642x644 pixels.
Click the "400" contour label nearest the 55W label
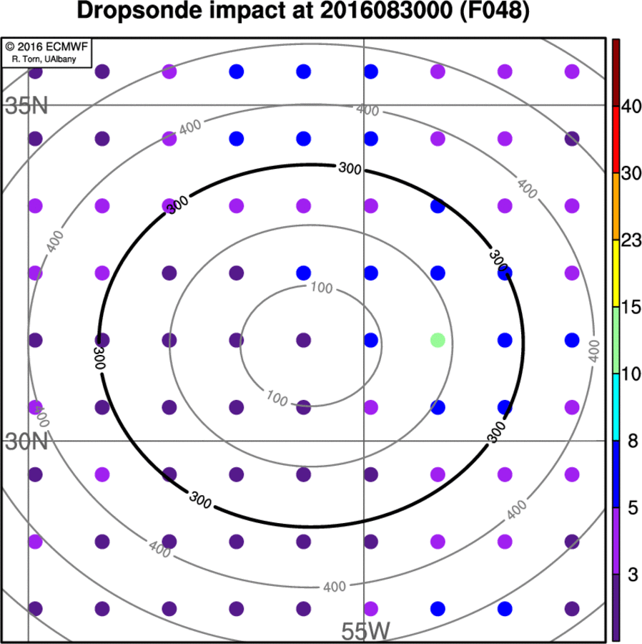tap(335, 587)
